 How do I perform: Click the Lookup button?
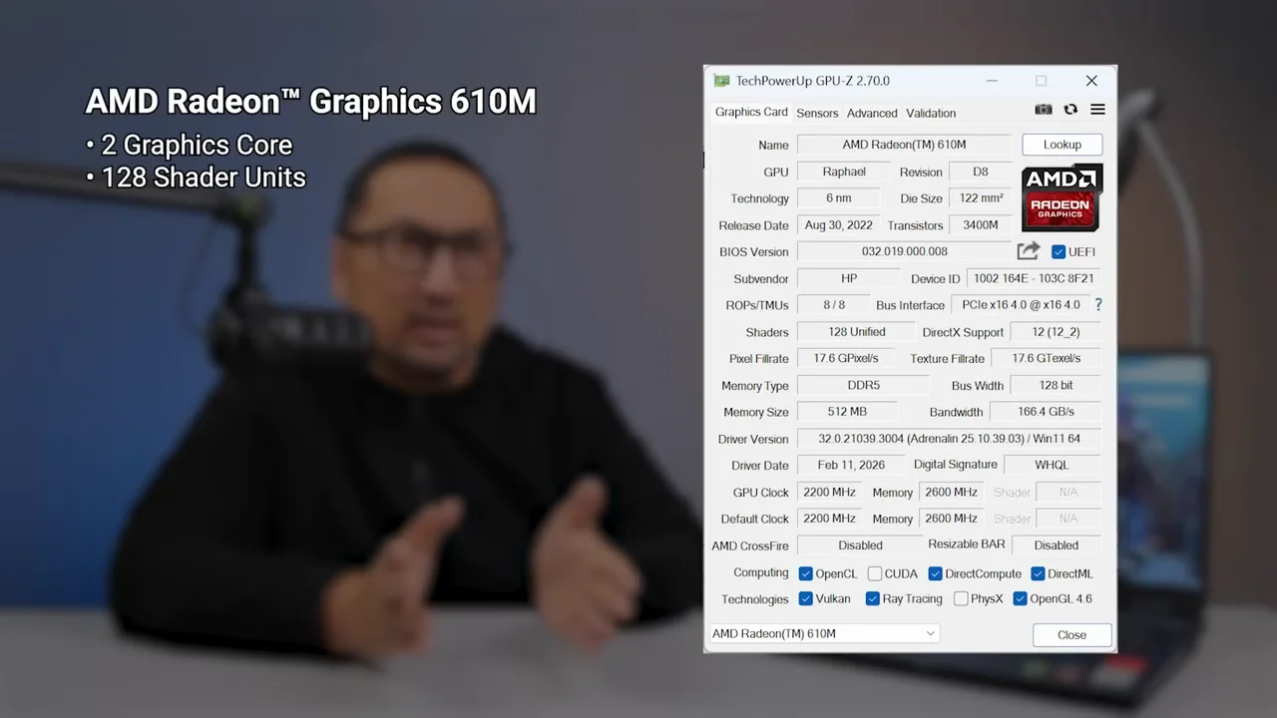pos(1063,145)
